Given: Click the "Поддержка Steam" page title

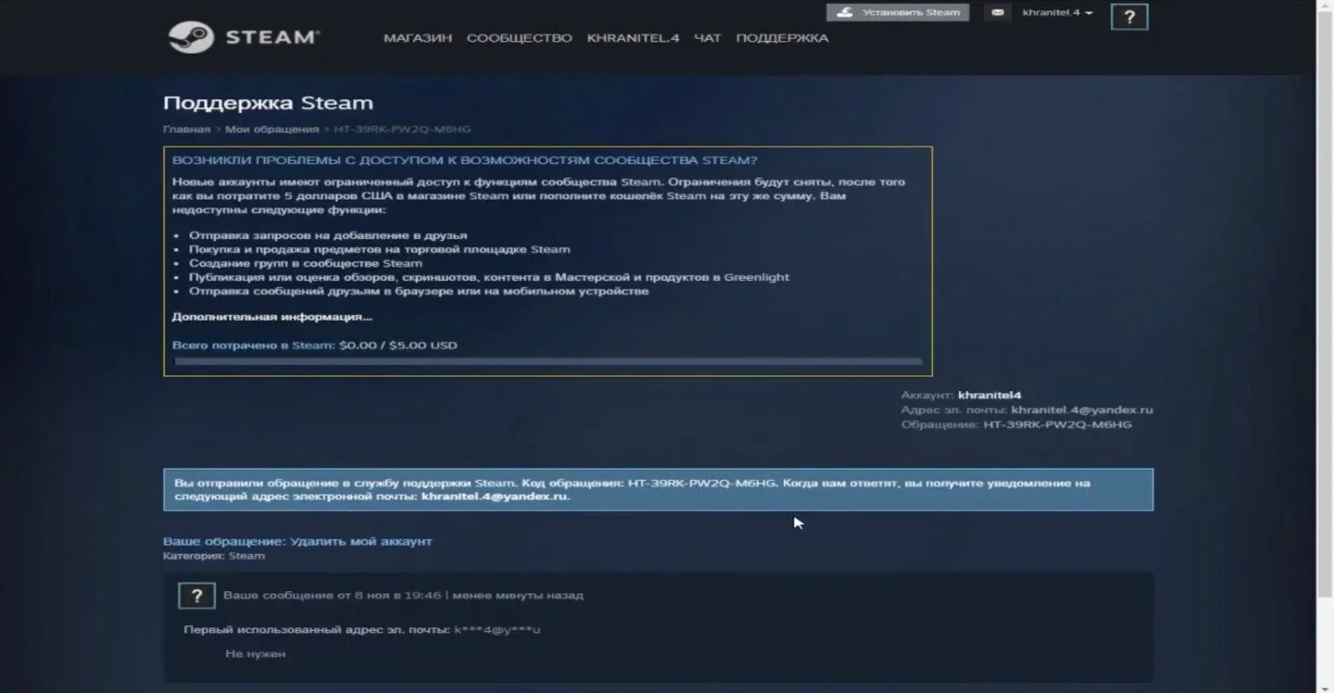Looking at the screenshot, I should point(268,103).
